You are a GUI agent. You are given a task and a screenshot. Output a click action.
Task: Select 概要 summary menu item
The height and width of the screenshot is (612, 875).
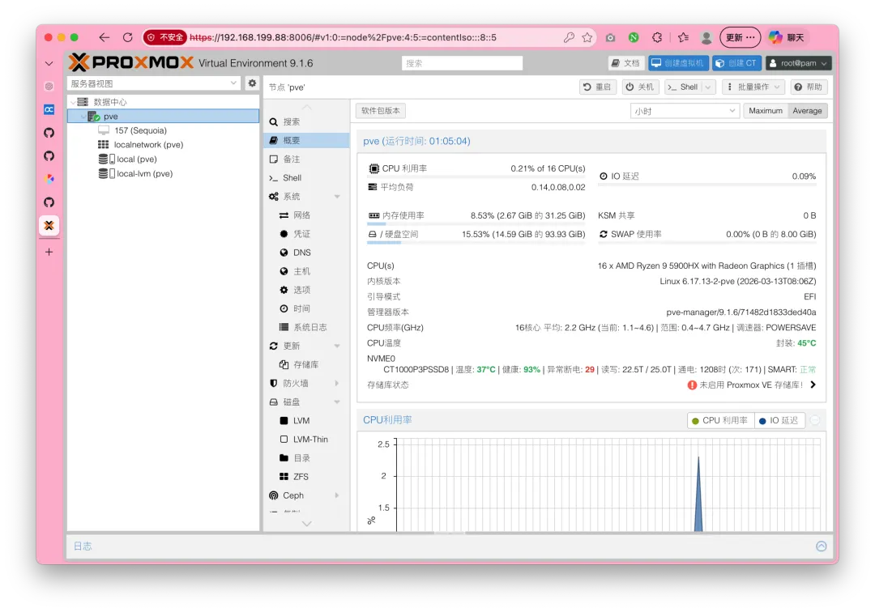(x=306, y=141)
